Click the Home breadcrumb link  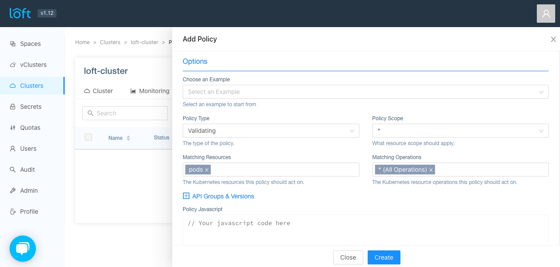[x=82, y=42]
